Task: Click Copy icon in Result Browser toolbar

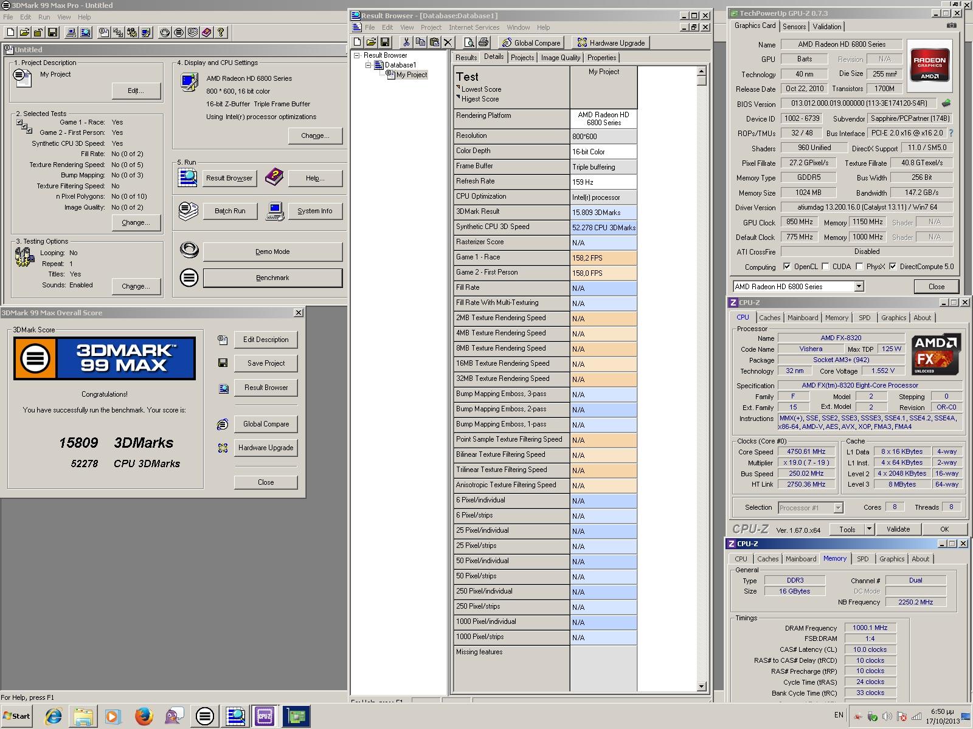Action: tap(420, 42)
